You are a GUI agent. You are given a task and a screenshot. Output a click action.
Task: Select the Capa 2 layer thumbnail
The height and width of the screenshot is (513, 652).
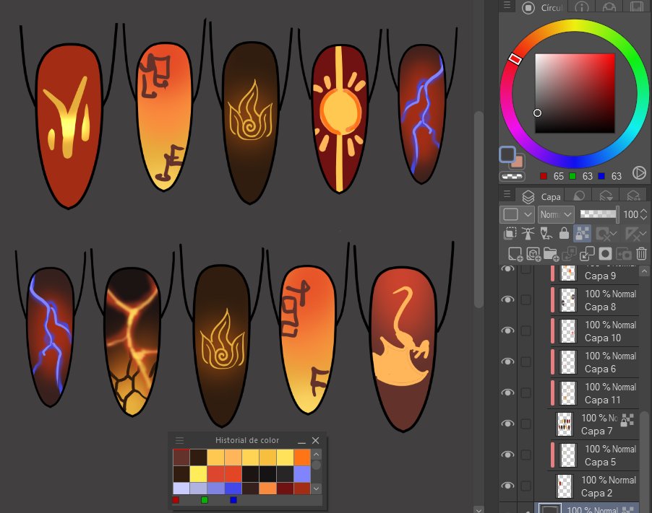click(x=565, y=486)
